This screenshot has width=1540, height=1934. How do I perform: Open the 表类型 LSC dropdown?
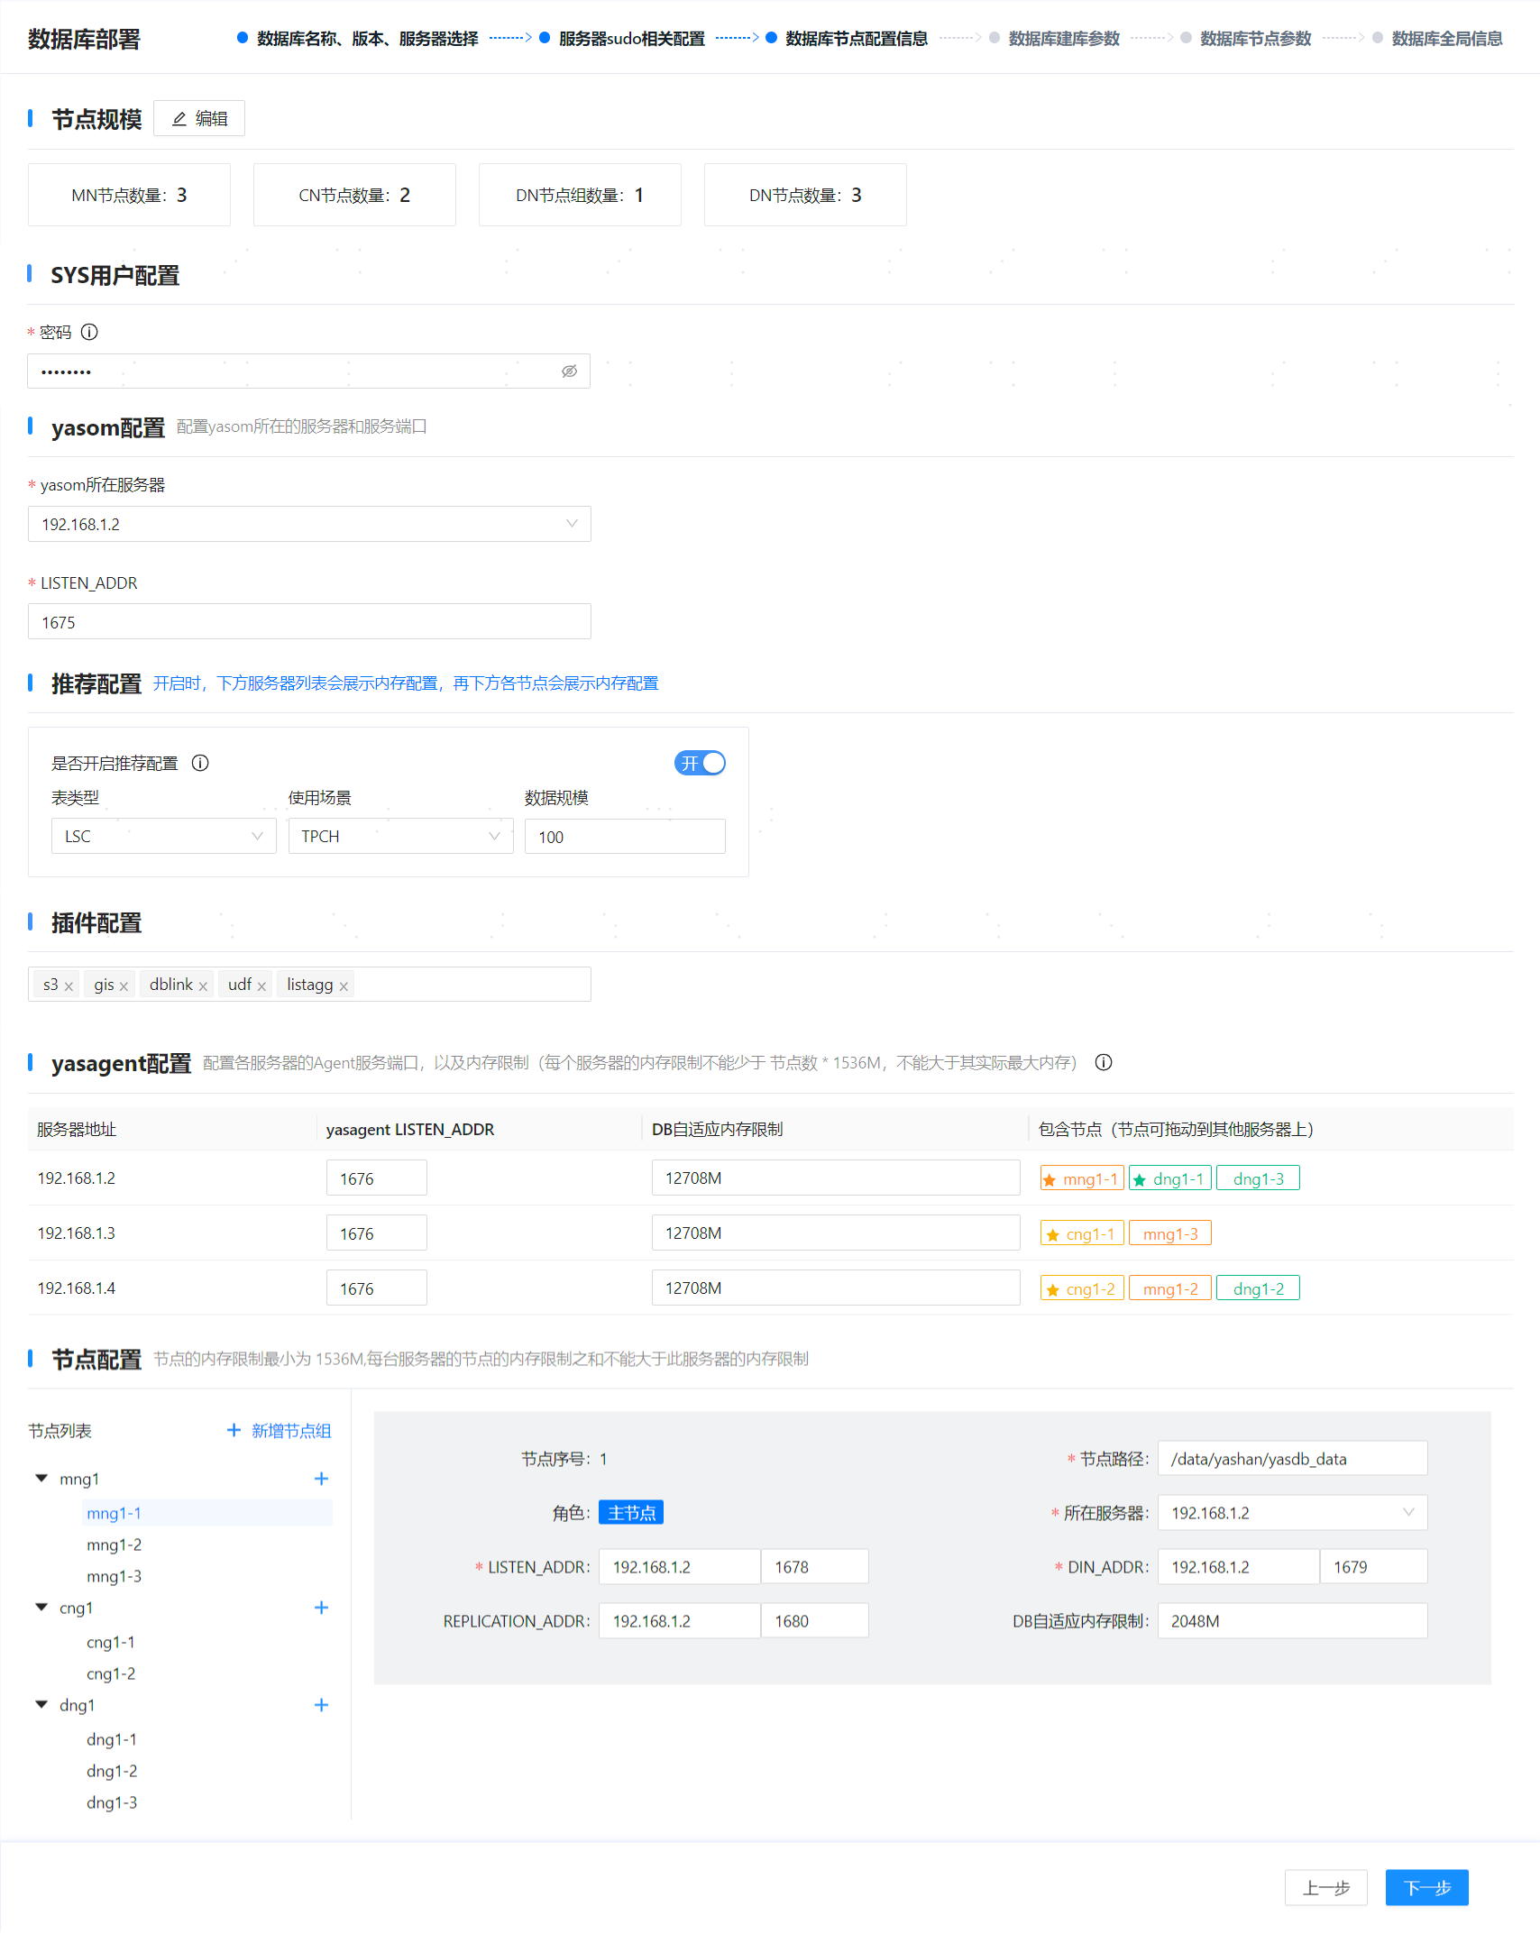coord(163,837)
